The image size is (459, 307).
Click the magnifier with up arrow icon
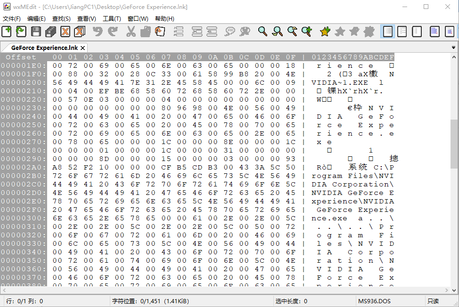coord(292,31)
